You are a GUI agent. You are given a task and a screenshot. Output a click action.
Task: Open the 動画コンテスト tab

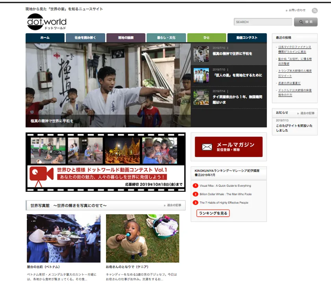[247, 38]
